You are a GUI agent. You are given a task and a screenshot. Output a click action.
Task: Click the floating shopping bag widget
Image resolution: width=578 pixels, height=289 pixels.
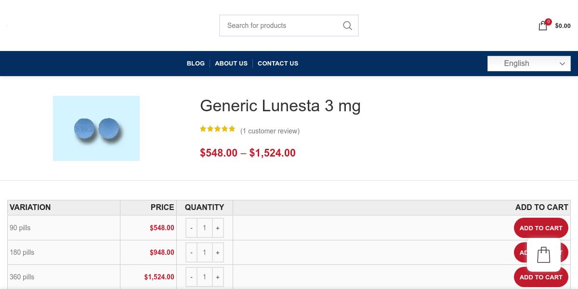[x=543, y=255]
